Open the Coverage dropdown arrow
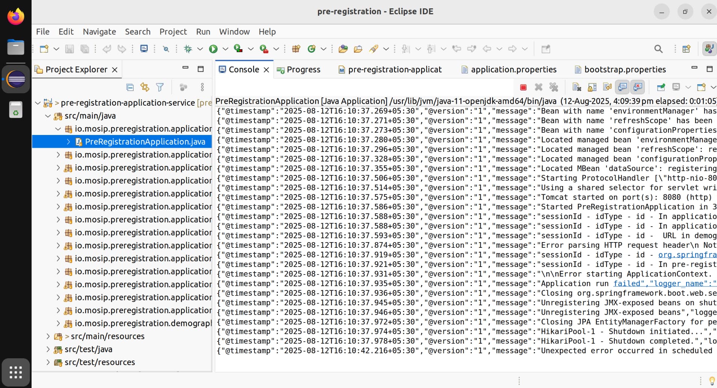 click(251, 49)
